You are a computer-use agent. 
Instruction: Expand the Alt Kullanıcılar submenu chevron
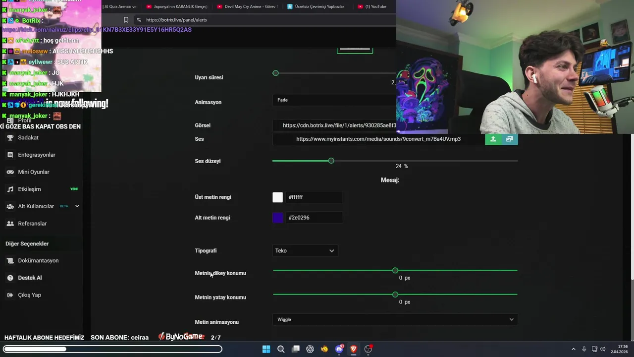point(77,206)
